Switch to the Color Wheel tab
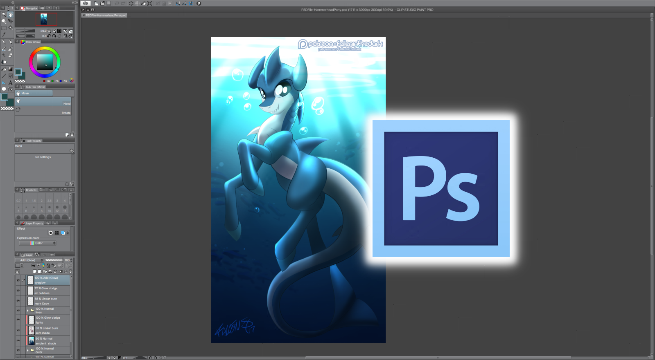655x360 pixels. click(31, 42)
